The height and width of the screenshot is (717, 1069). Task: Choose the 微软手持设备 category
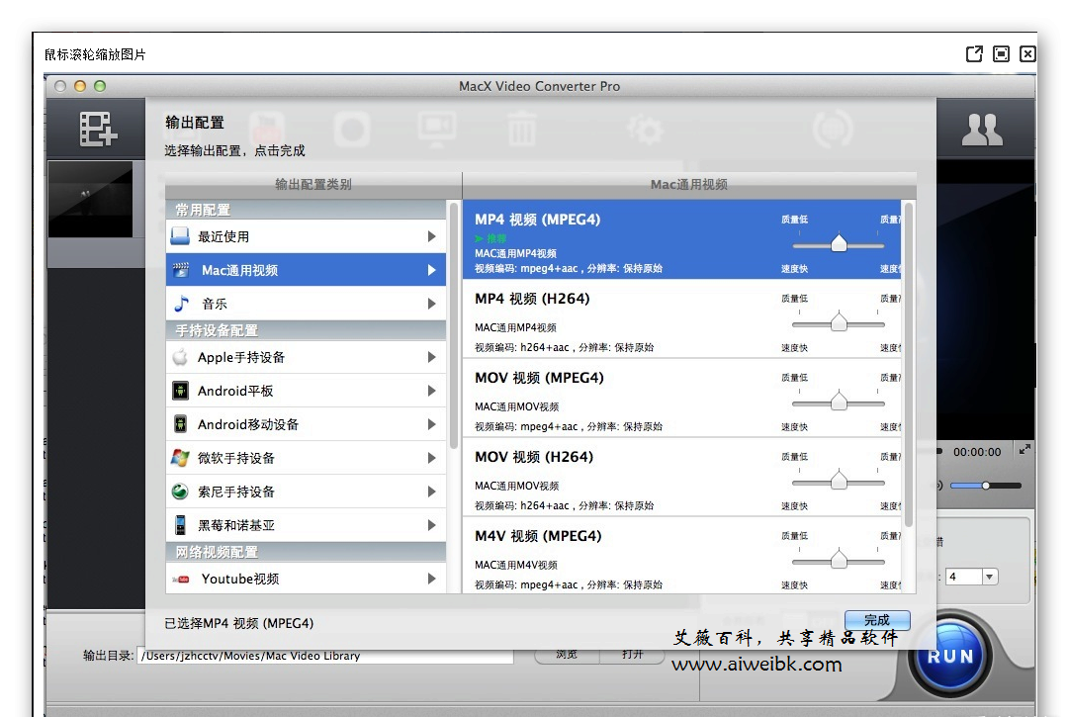(x=307, y=458)
